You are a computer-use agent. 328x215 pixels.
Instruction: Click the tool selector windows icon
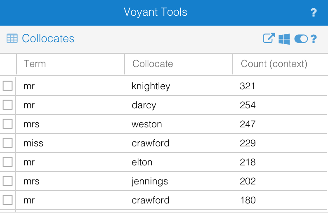point(284,39)
